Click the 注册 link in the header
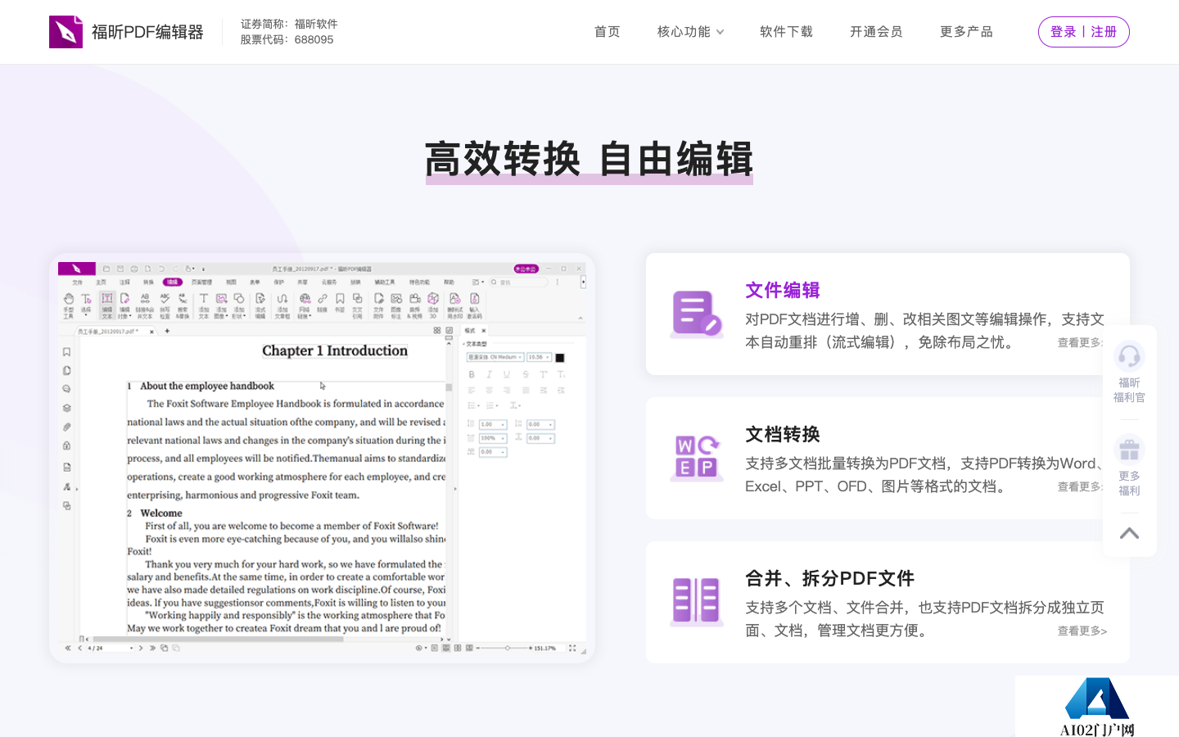 click(x=1104, y=32)
